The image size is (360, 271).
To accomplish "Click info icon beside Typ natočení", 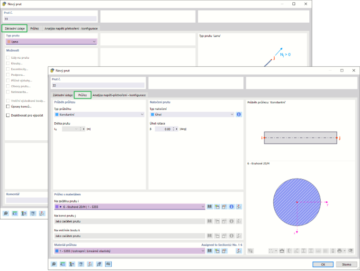I will click(239, 114).
